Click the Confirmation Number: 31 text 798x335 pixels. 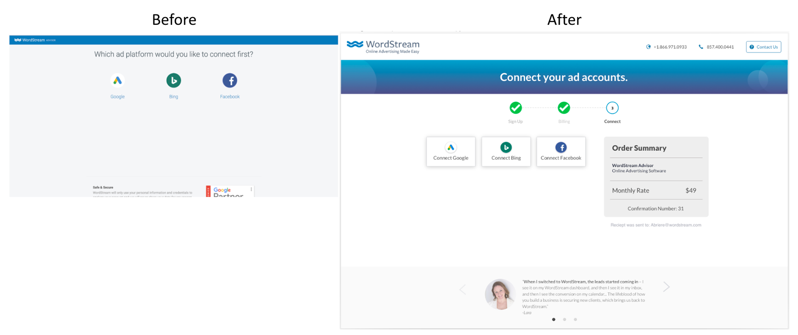point(655,209)
